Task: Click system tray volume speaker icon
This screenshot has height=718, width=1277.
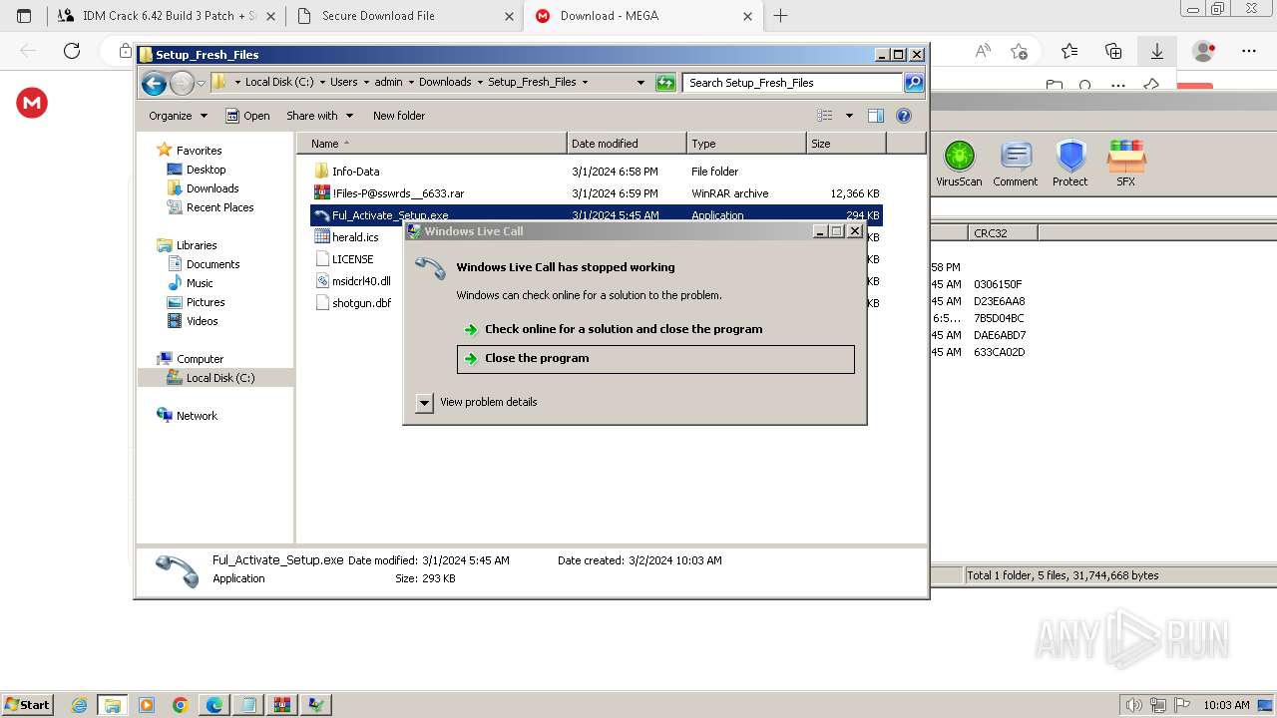Action: pyautogui.click(x=1132, y=705)
